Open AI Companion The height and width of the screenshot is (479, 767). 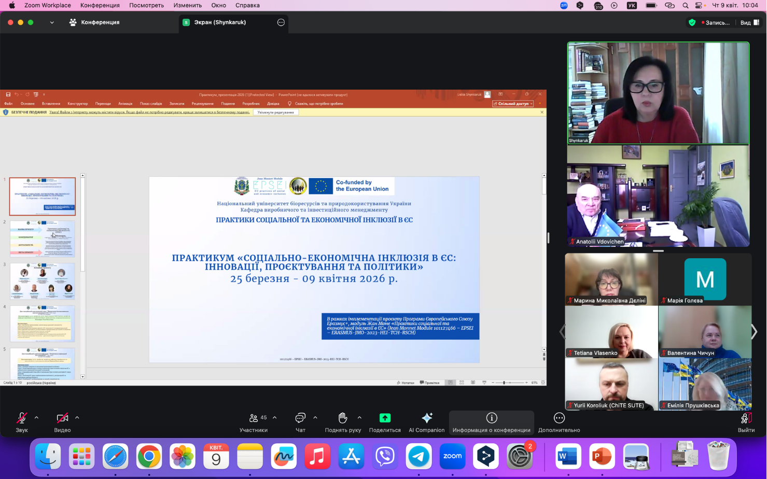click(x=426, y=422)
